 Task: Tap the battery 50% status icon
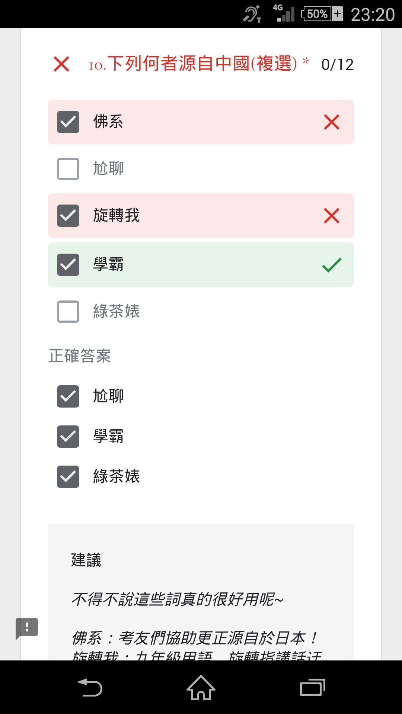tap(322, 14)
